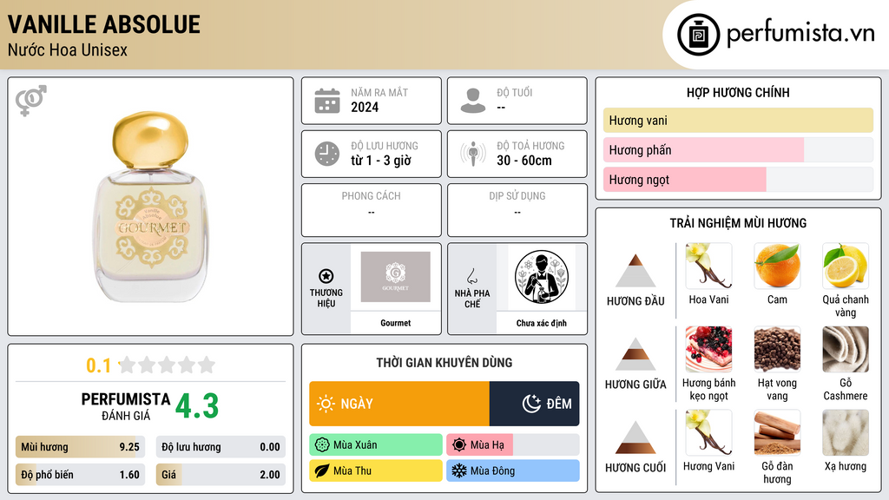Click the Hương vani accord bar
The image size is (889, 500).
pos(738,120)
